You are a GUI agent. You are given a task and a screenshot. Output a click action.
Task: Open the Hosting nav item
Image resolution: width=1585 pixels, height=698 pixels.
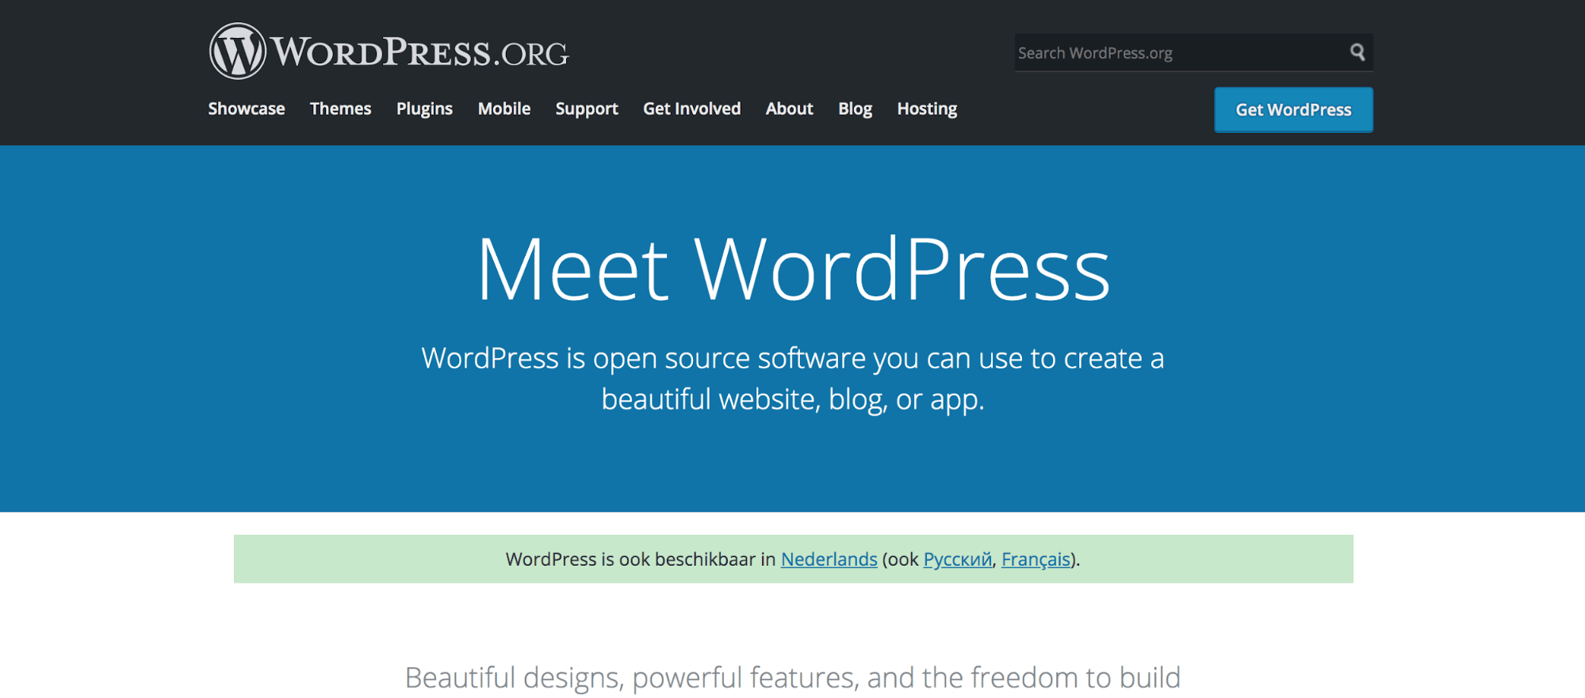point(927,109)
